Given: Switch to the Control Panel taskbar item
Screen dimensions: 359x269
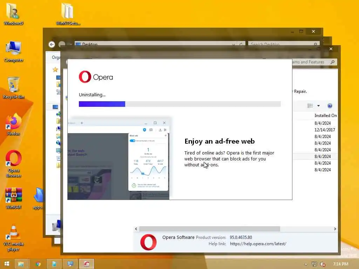Looking at the screenshot, I should point(70,264).
